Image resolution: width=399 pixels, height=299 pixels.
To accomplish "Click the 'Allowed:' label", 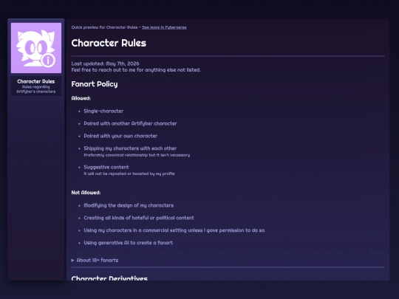I will [81, 98].
